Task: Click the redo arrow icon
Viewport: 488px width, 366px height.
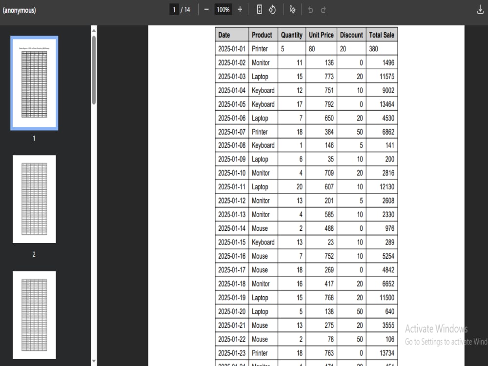Action: [323, 10]
